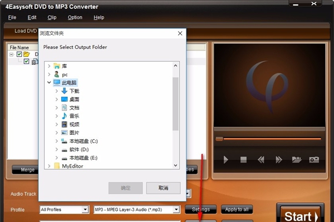Select 此电脑 computer icon

pos(57,83)
